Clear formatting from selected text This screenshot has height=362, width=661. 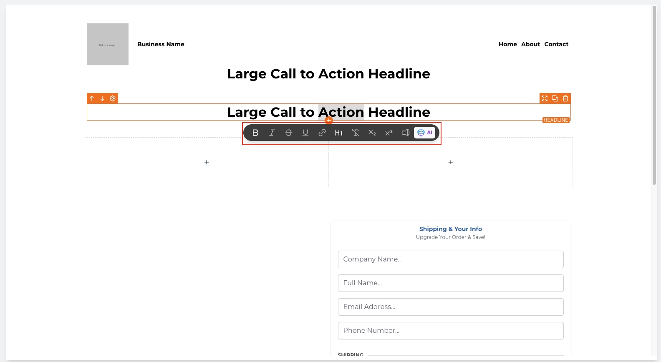[356, 133]
